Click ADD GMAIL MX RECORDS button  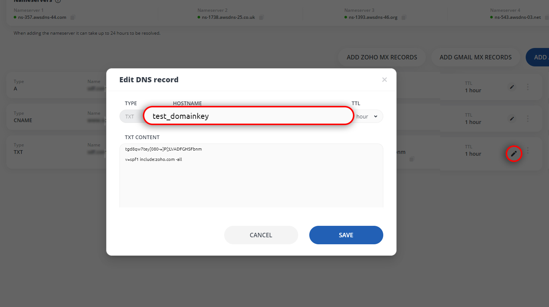coord(476,57)
